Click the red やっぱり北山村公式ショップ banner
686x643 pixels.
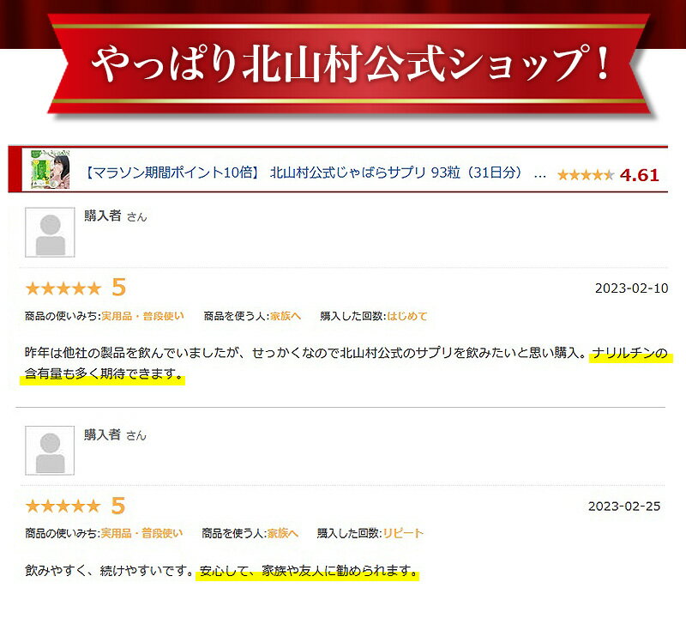[350, 64]
